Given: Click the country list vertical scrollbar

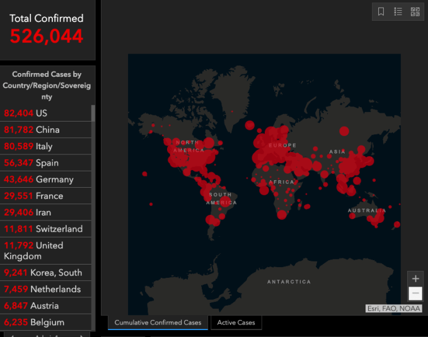Looking at the screenshot, I should click(93, 189).
